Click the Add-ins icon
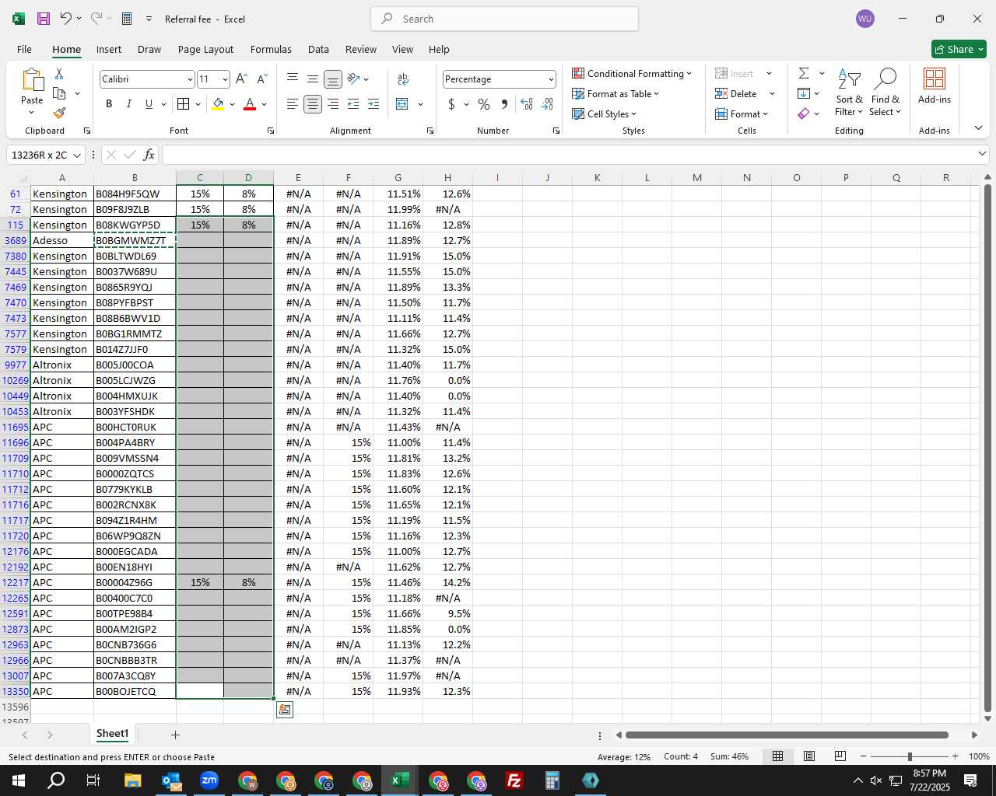This screenshot has width=996, height=796. click(x=935, y=86)
